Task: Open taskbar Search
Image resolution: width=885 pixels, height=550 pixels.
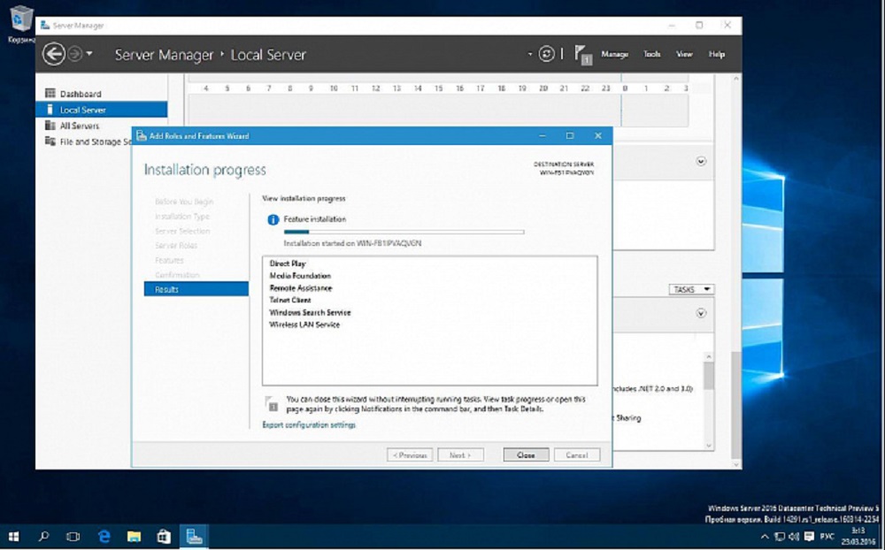Action: (43, 537)
